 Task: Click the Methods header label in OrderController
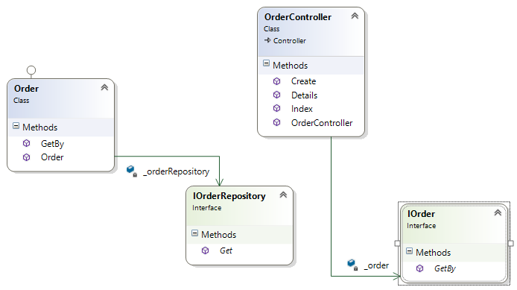click(x=290, y=66)
